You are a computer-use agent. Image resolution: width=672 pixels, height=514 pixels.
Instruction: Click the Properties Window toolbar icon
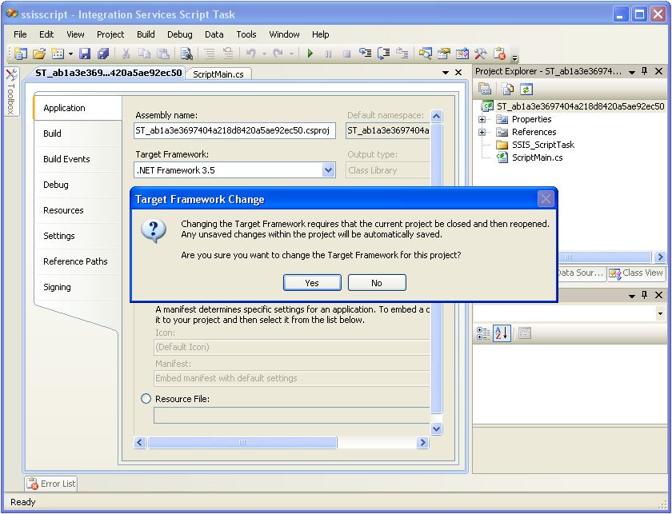click(x=443, y=54)
